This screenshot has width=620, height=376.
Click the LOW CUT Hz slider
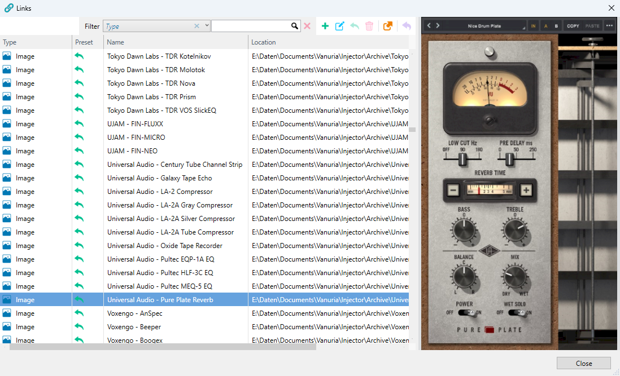[462, 159]
